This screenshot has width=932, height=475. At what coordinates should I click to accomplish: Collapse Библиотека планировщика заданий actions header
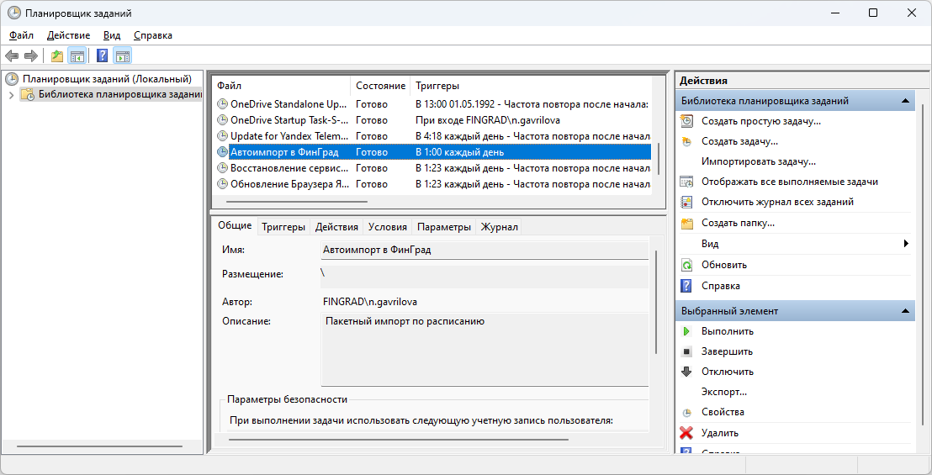click(x=906, y=101)
